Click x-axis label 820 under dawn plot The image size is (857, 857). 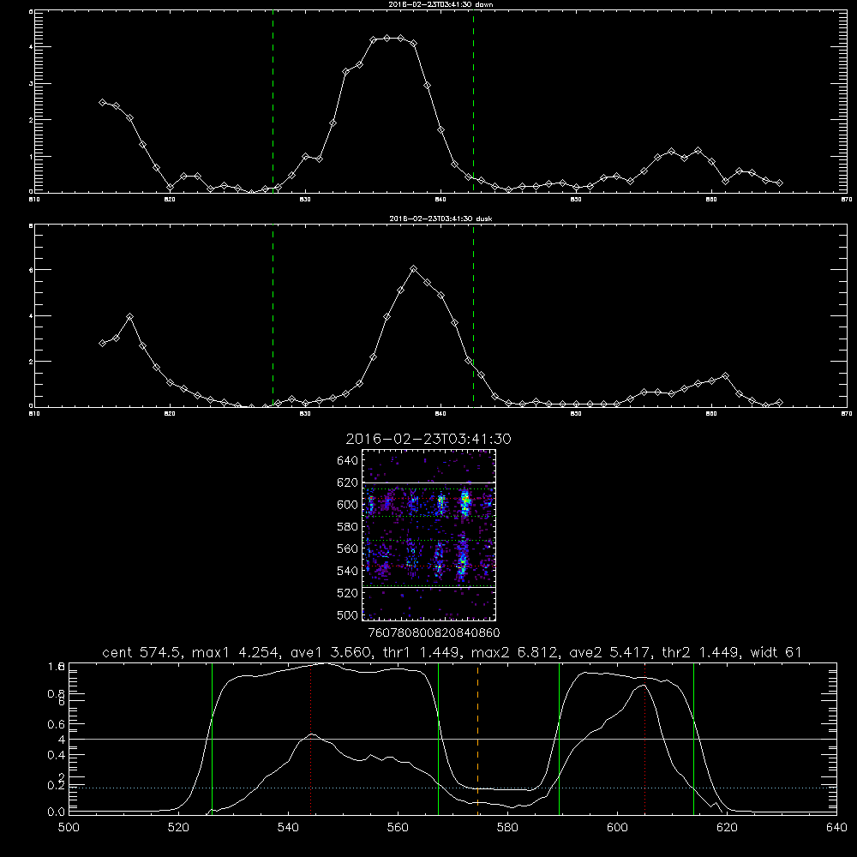(170, 200)
